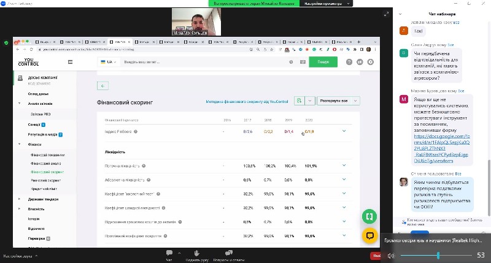Click the export file icon button

pyautogui.click(x=299, y=101)
